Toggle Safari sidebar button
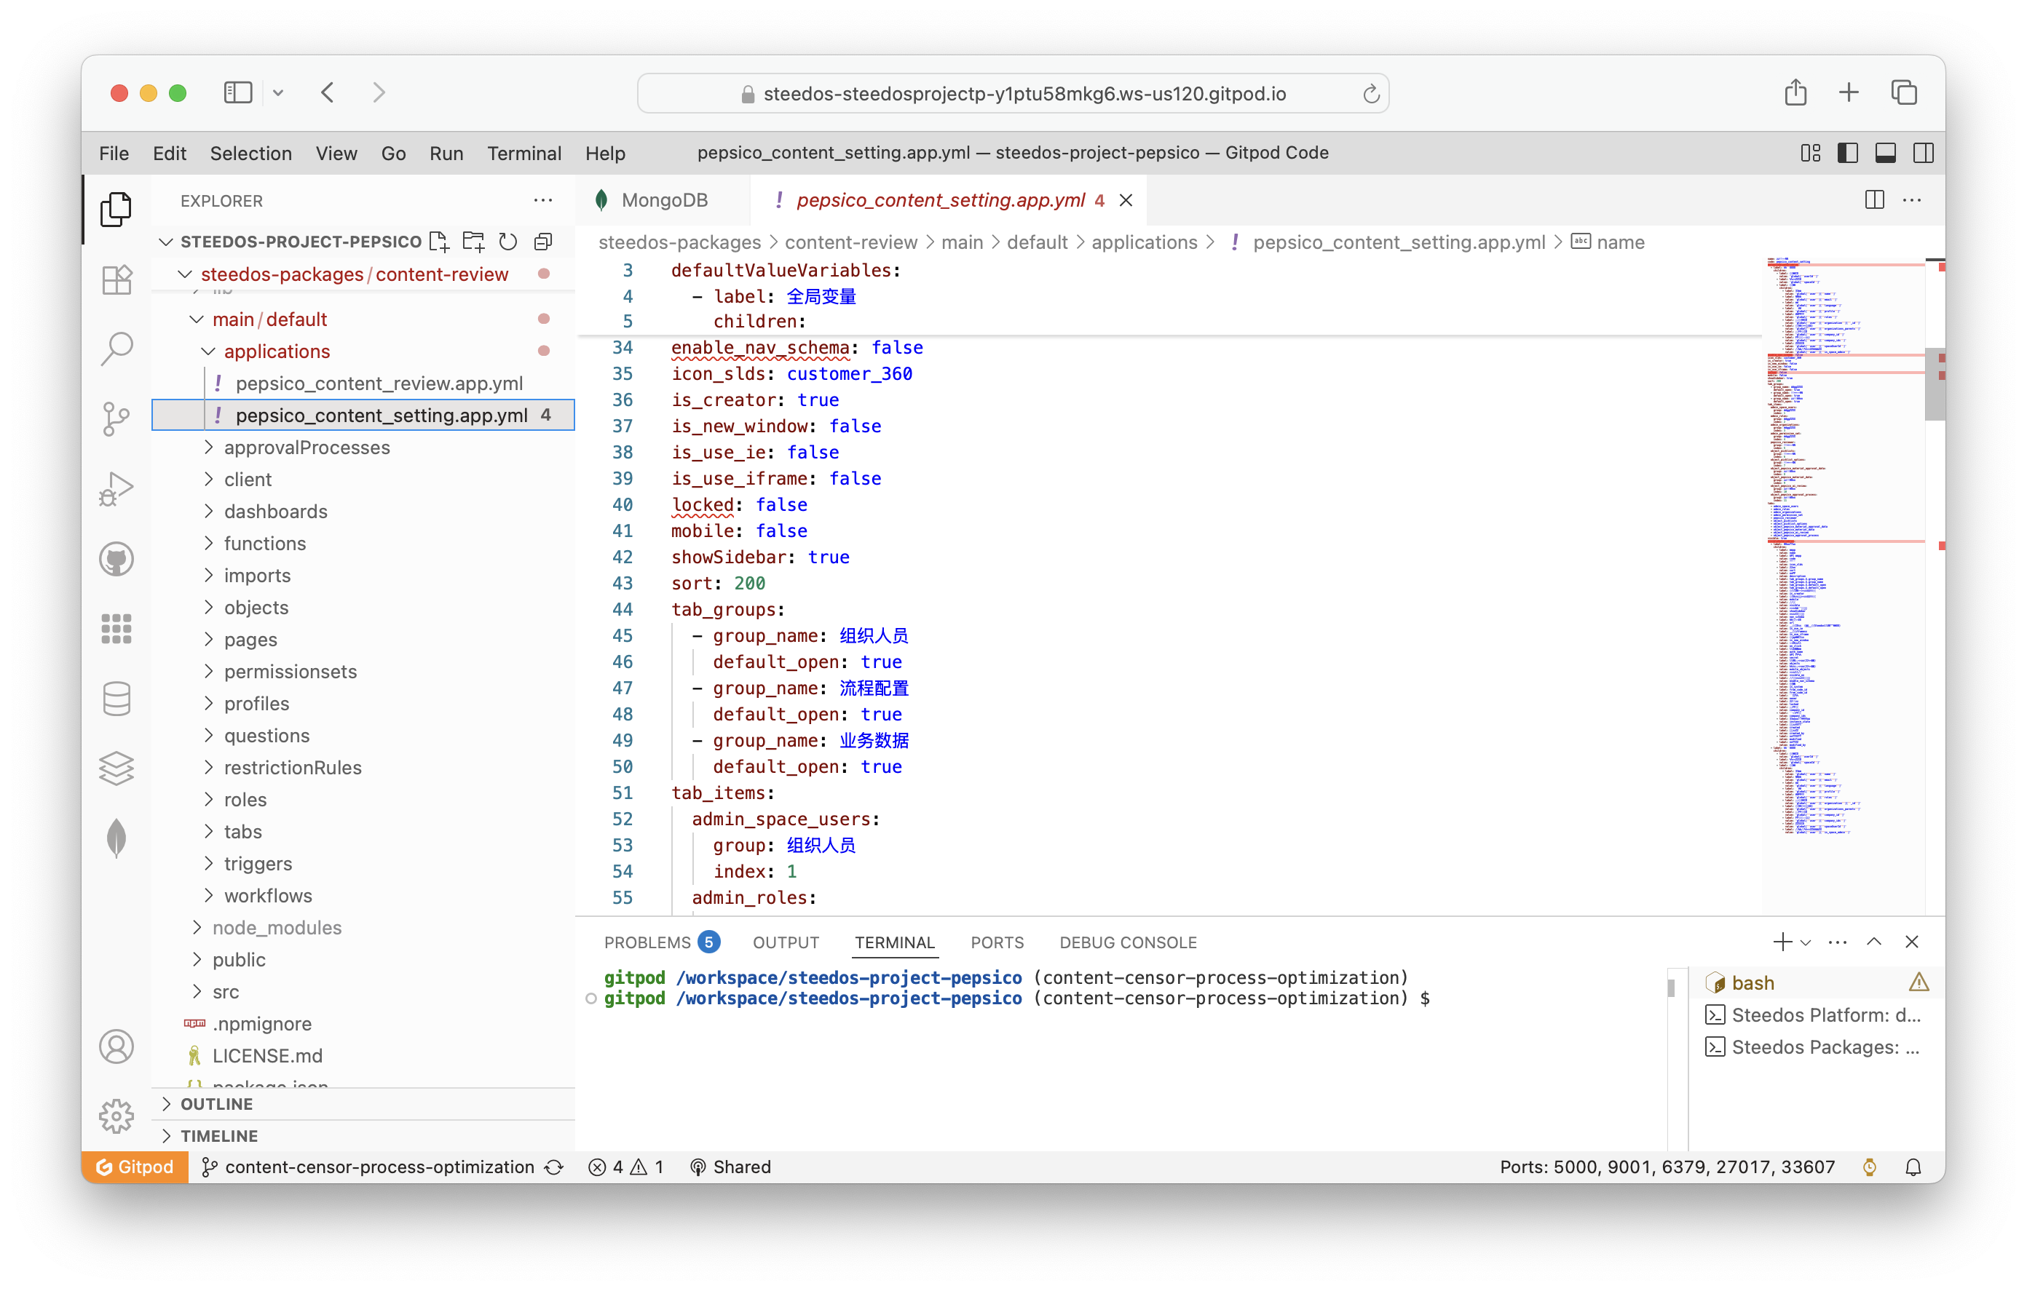This screenshot has width=2027, height=1291. click(x=238, y=92)
